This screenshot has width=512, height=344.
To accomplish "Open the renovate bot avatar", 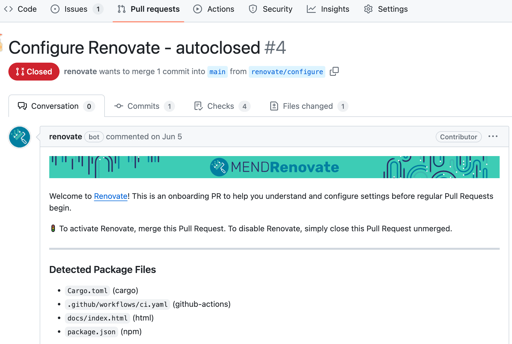I will click(20, 137).
